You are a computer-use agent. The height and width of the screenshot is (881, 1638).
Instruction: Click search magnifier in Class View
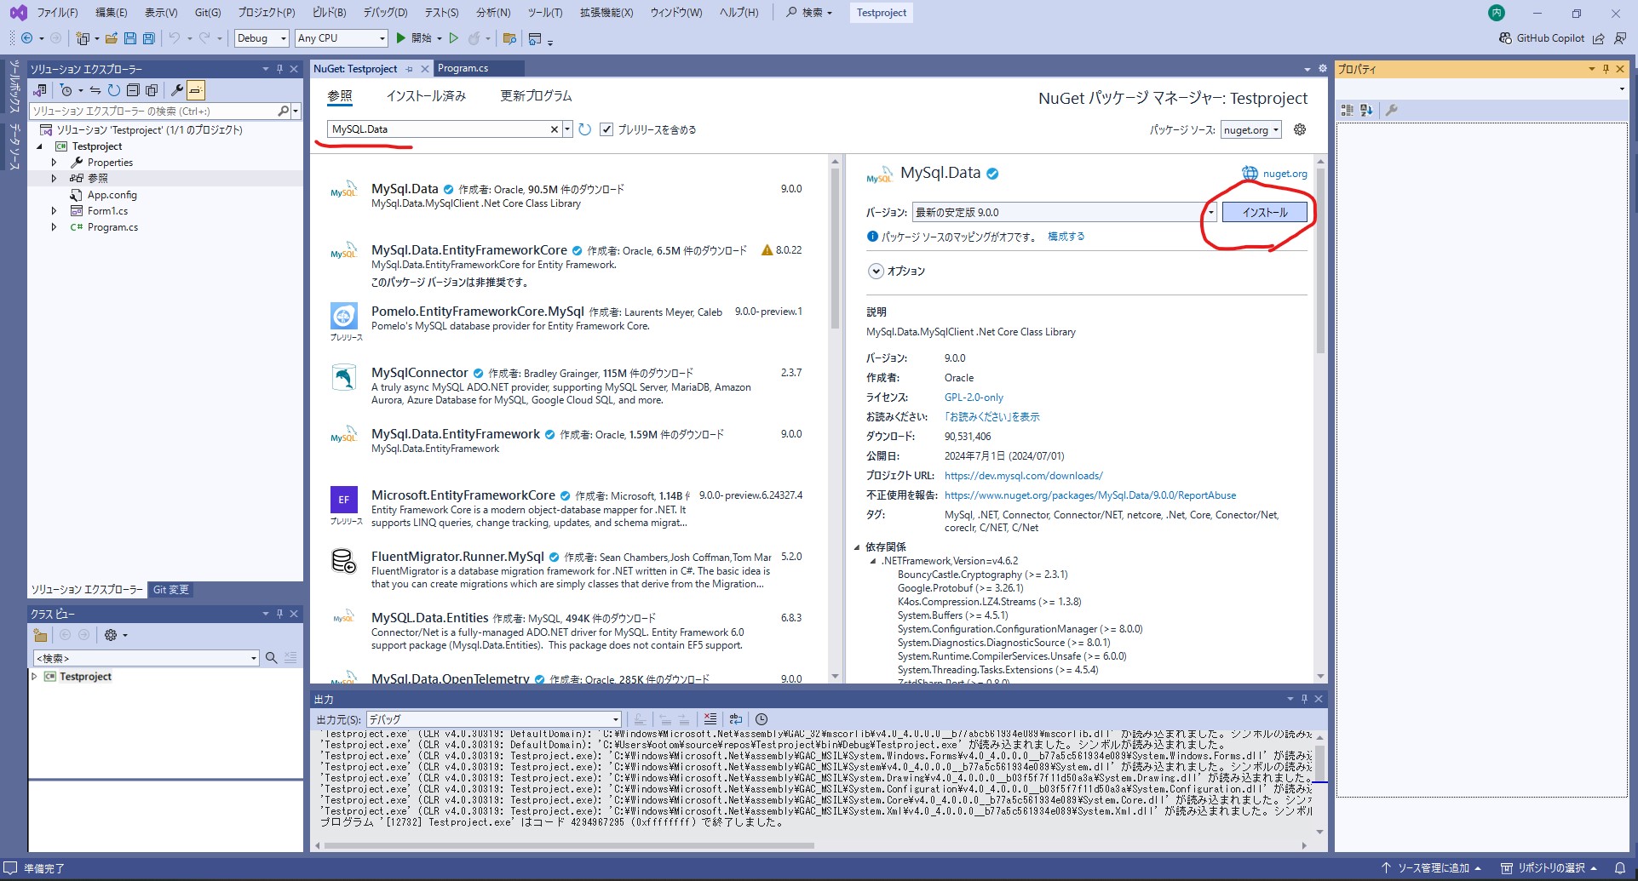271,658
